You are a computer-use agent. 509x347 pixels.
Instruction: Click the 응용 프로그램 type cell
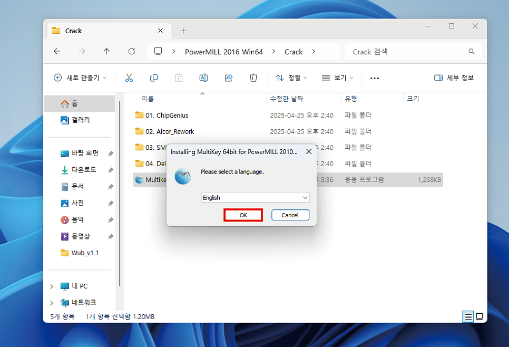pyautogui.click(x=364, y=180)
